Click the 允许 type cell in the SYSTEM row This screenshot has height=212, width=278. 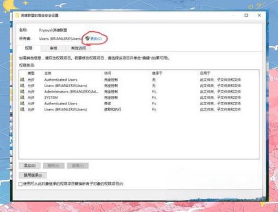31,98
